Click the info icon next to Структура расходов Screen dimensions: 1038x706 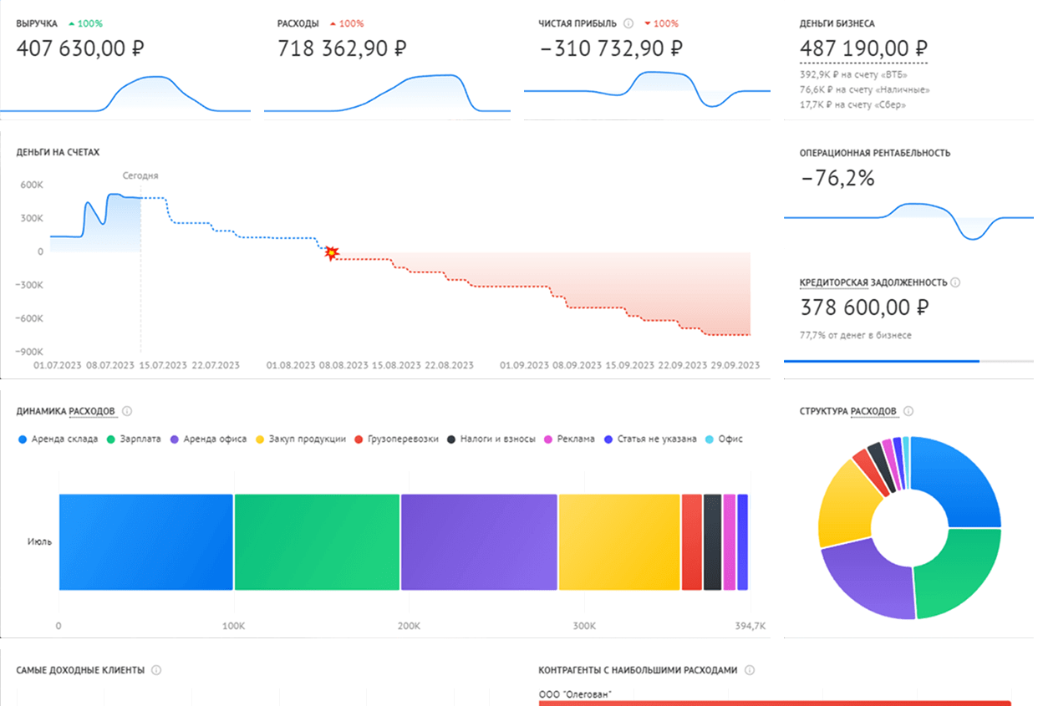(908, 411)
